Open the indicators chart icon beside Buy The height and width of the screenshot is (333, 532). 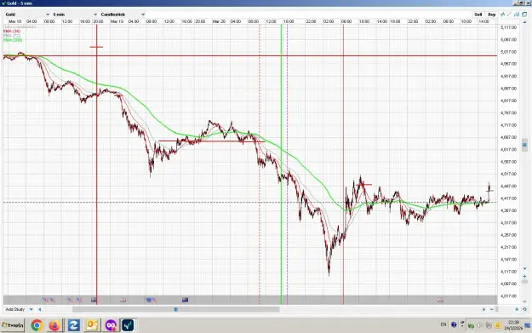pyautogui.click(x=502, y=14)
